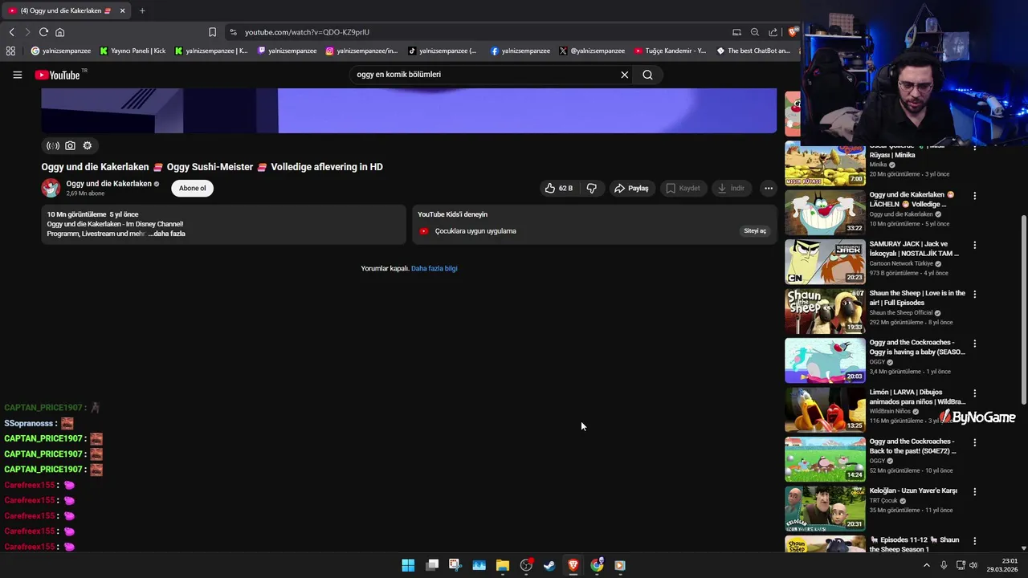
Task: Select the youtube.com URL text
Action: pyautogui.click(x=307, y=32)
